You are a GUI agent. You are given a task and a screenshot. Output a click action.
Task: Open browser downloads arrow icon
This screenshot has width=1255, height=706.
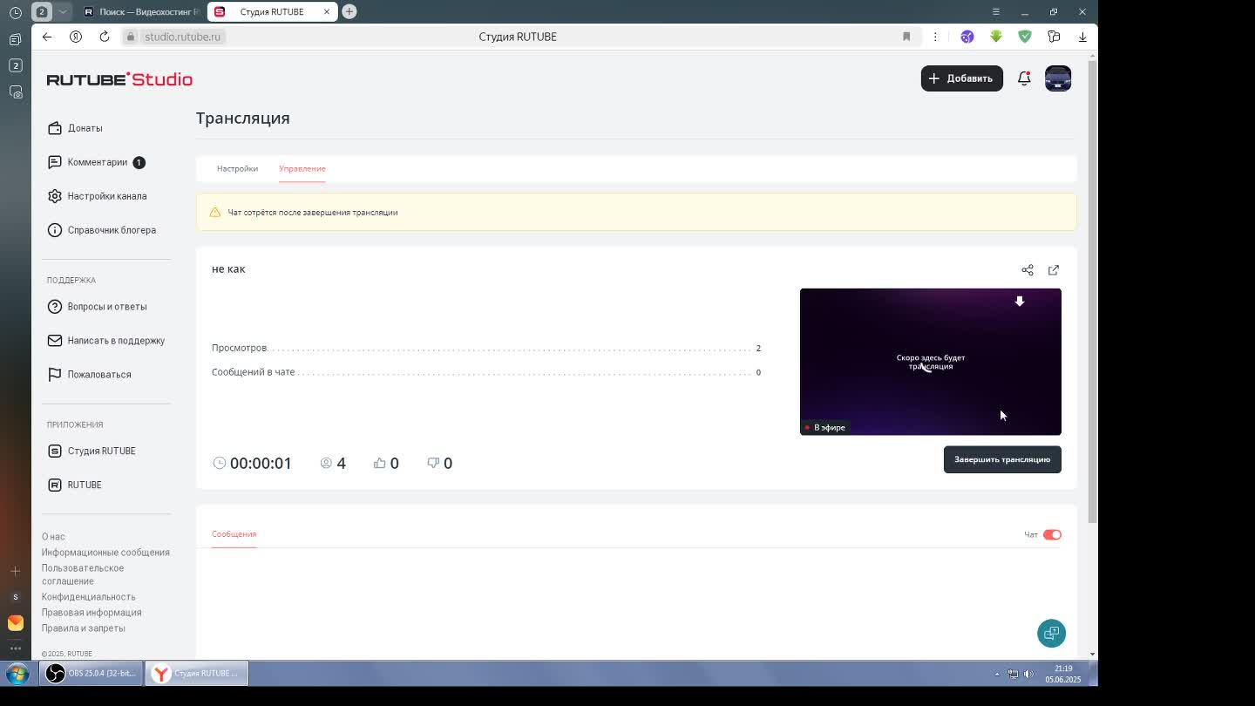[x=1082, y=37]
